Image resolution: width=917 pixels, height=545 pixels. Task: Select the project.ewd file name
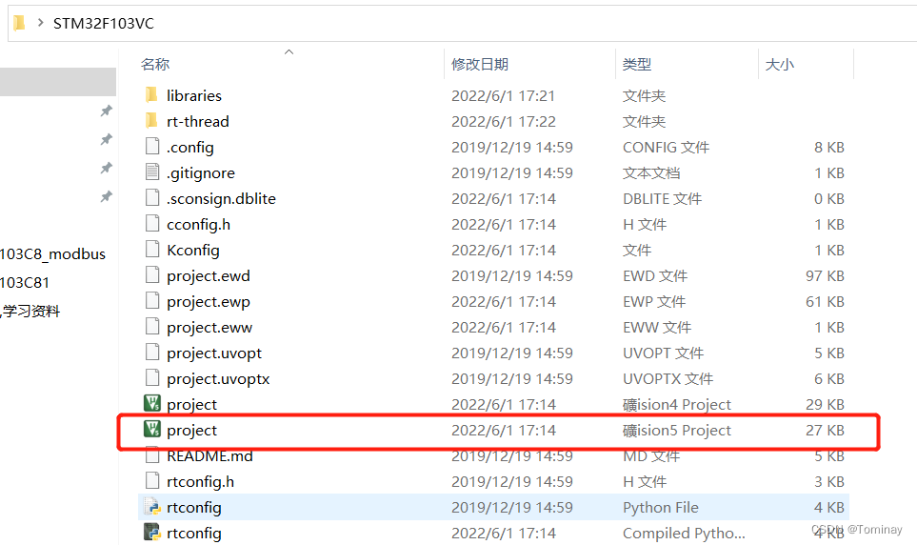tap(209, 275)
